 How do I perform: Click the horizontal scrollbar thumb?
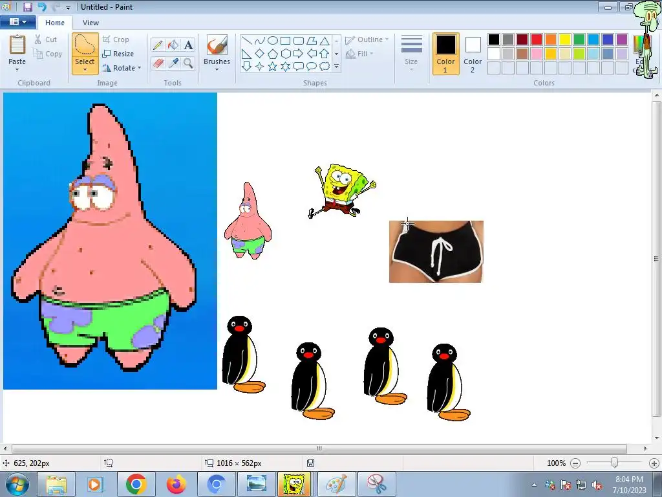pyautogui.click(x=319, y=448)
